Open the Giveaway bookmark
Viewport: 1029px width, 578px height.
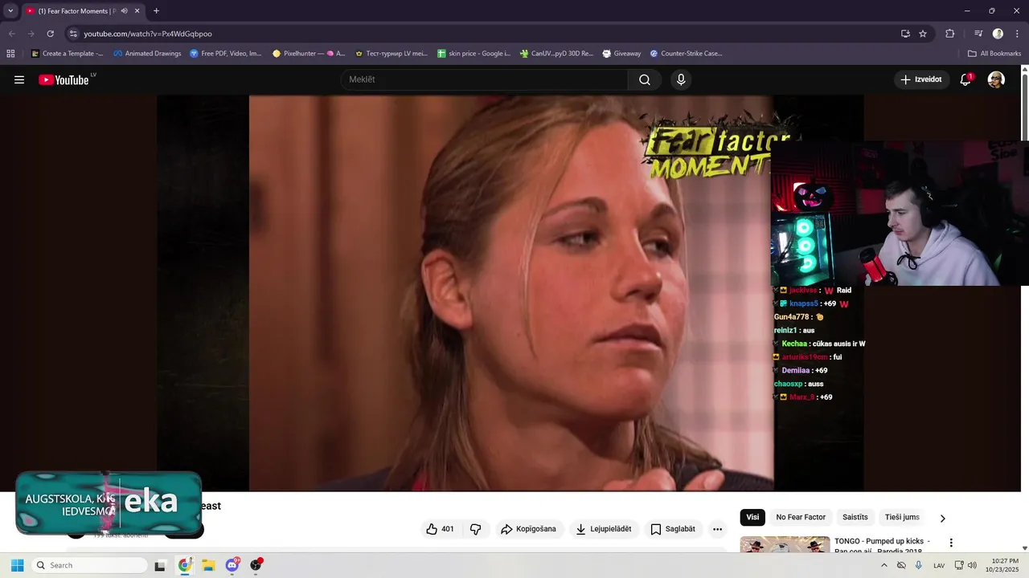coord(621,54)
